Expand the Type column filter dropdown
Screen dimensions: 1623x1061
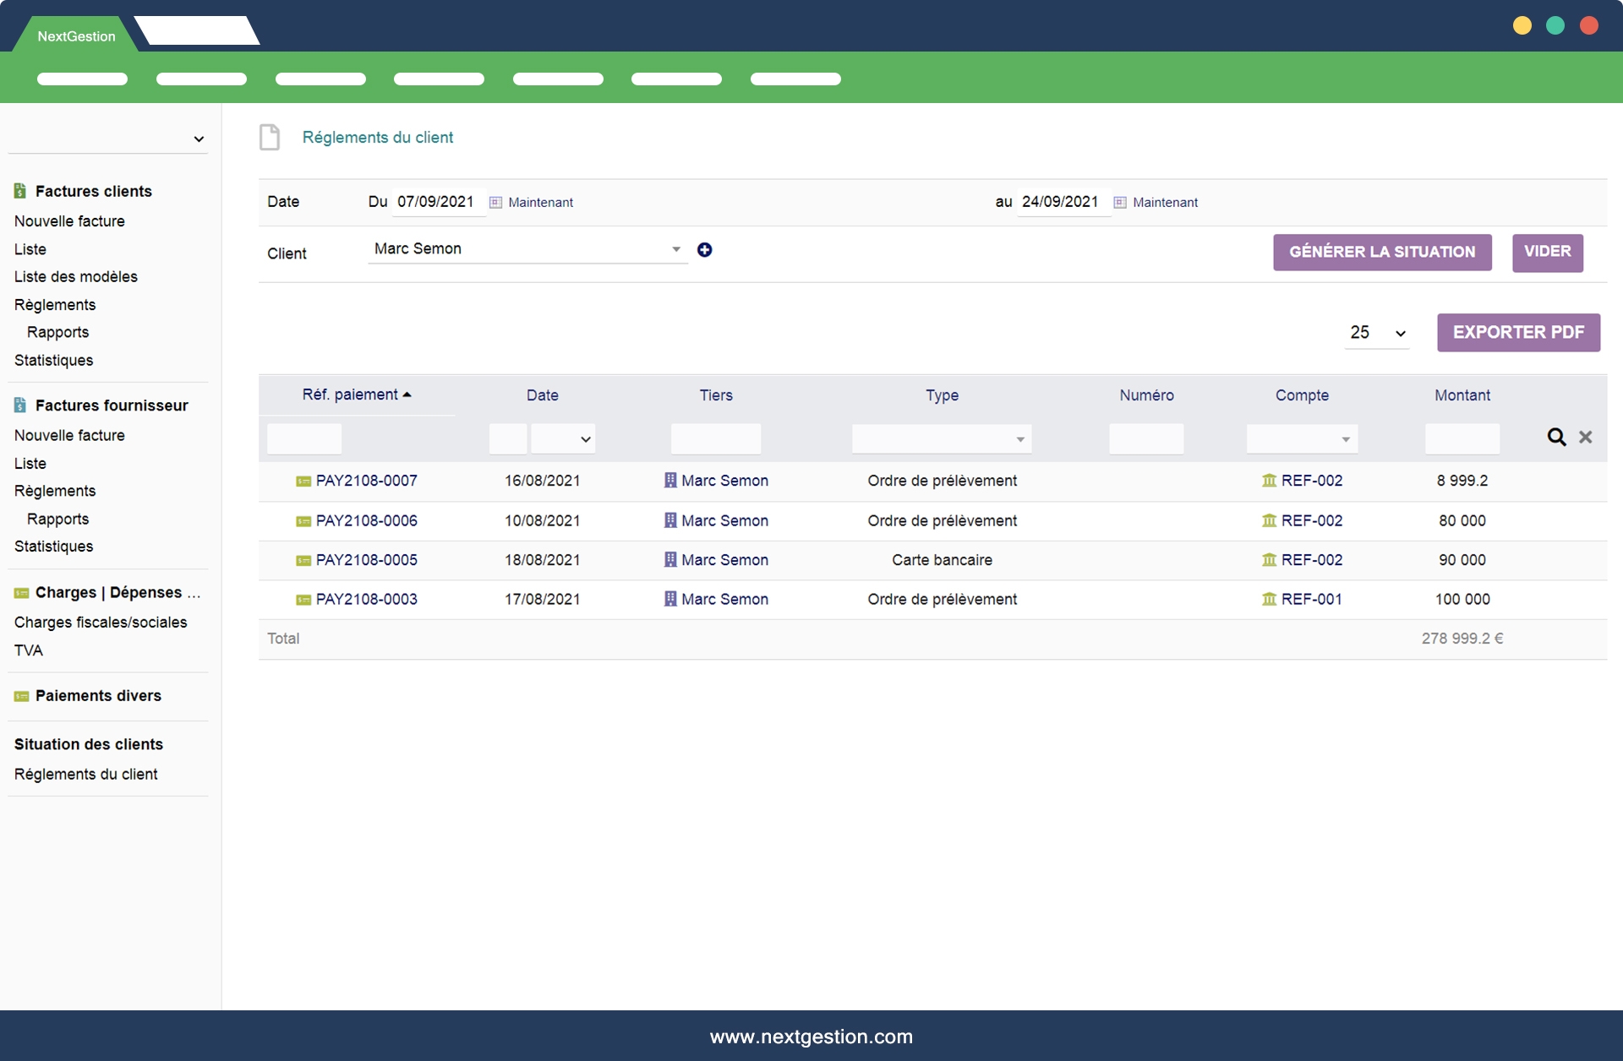click(x=942, y=439)
